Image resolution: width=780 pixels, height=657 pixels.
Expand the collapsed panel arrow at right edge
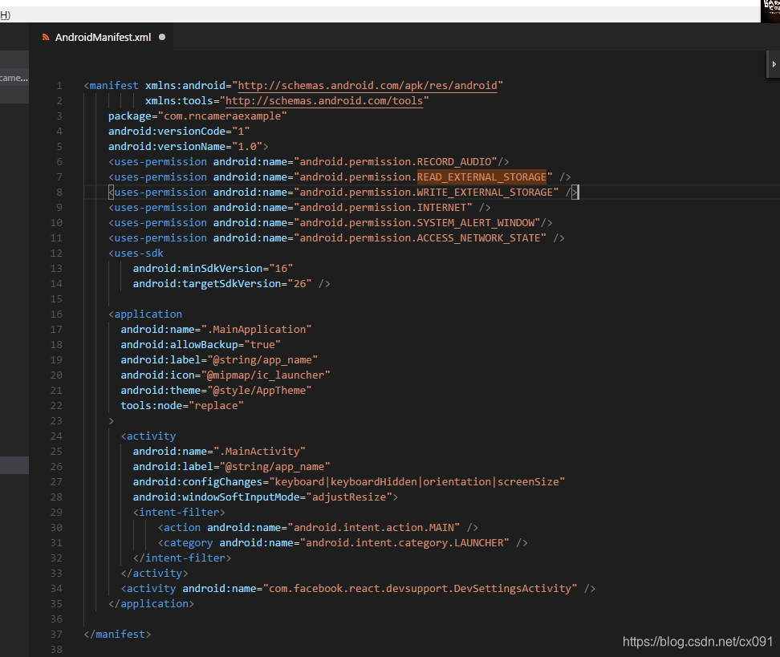coord(774,64)
